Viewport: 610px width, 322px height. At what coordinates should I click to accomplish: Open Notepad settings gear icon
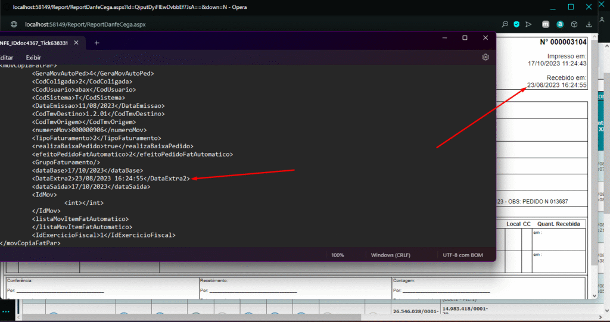pyautogui.click(x=485, y=57)
